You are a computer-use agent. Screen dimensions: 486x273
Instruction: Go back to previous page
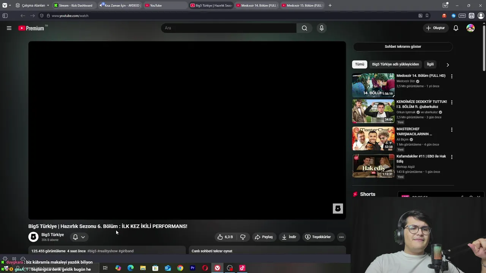point(23,16)
